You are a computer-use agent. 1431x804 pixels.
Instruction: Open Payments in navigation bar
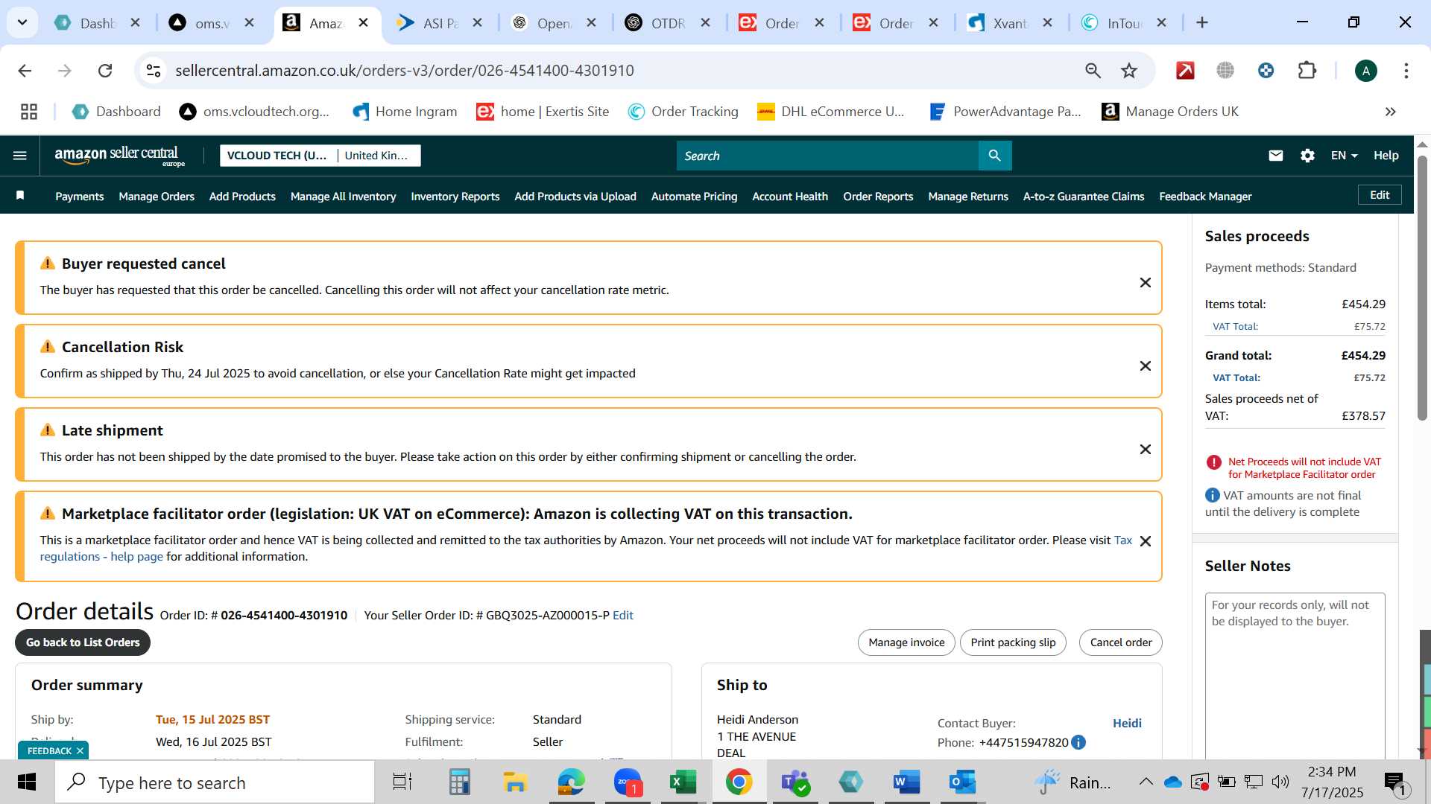pos(80,197)
